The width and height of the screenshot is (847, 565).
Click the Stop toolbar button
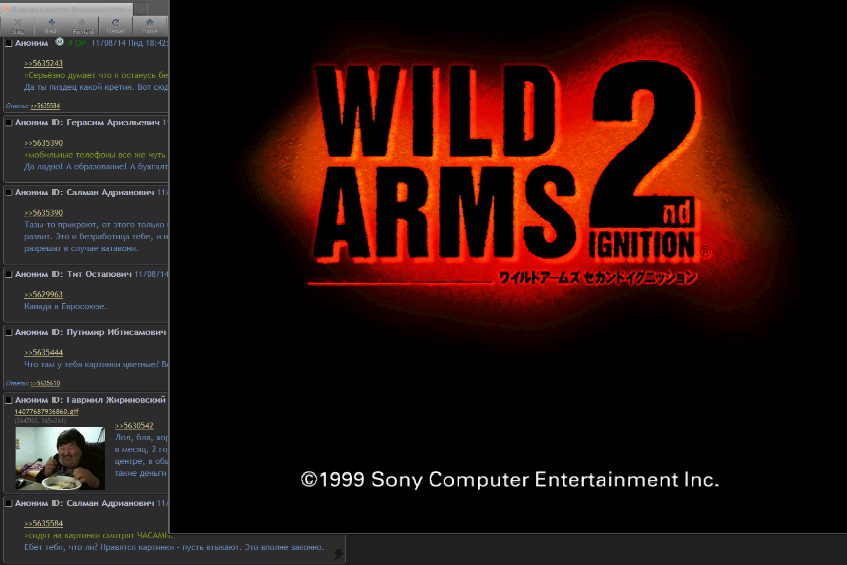pyautogui.click(x=18, y=26)
